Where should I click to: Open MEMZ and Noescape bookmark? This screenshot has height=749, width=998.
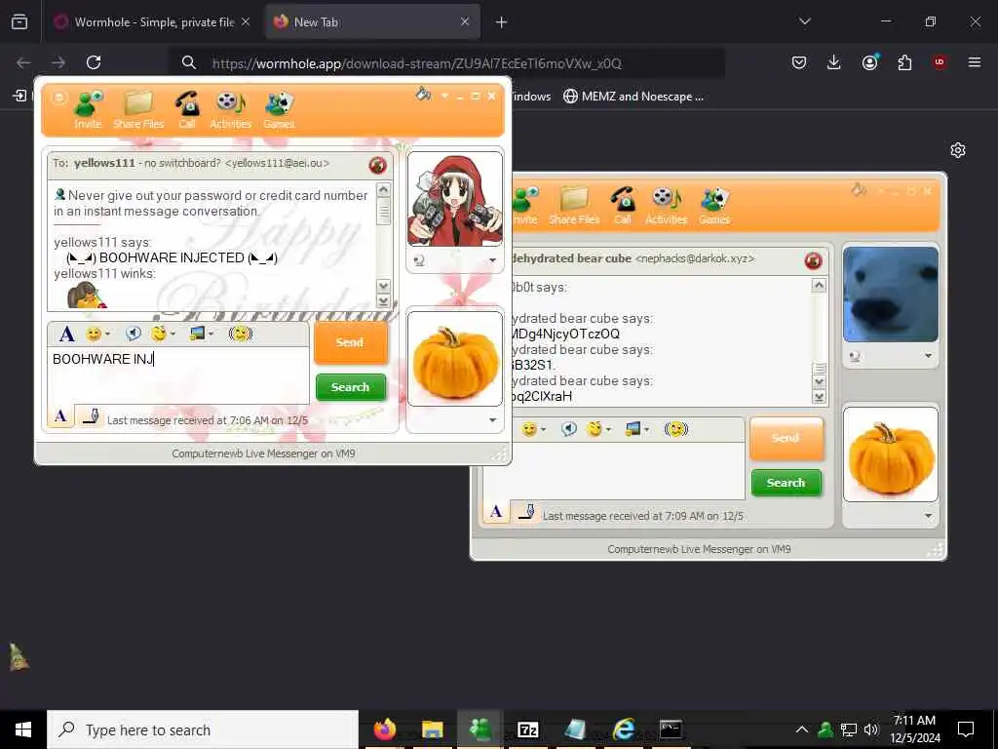click(x=633, y=97)
